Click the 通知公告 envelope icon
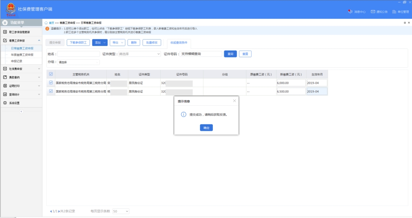The width and height of the screenshot is (412, 218). point(373,12)
